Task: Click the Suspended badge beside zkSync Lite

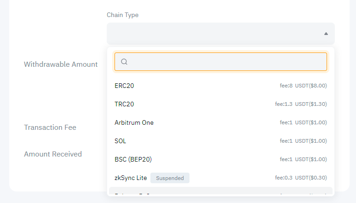Action: tap(170, 178)
